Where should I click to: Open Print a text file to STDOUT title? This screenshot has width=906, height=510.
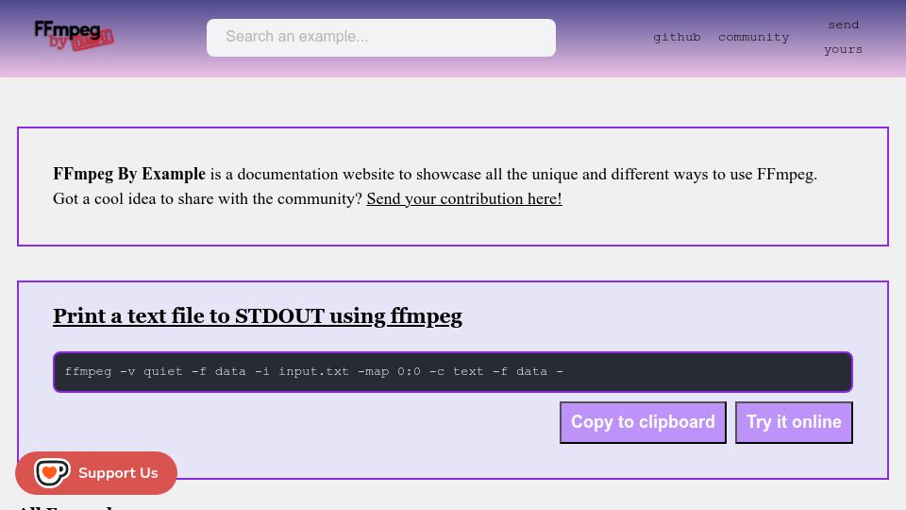tap(258, 316)
